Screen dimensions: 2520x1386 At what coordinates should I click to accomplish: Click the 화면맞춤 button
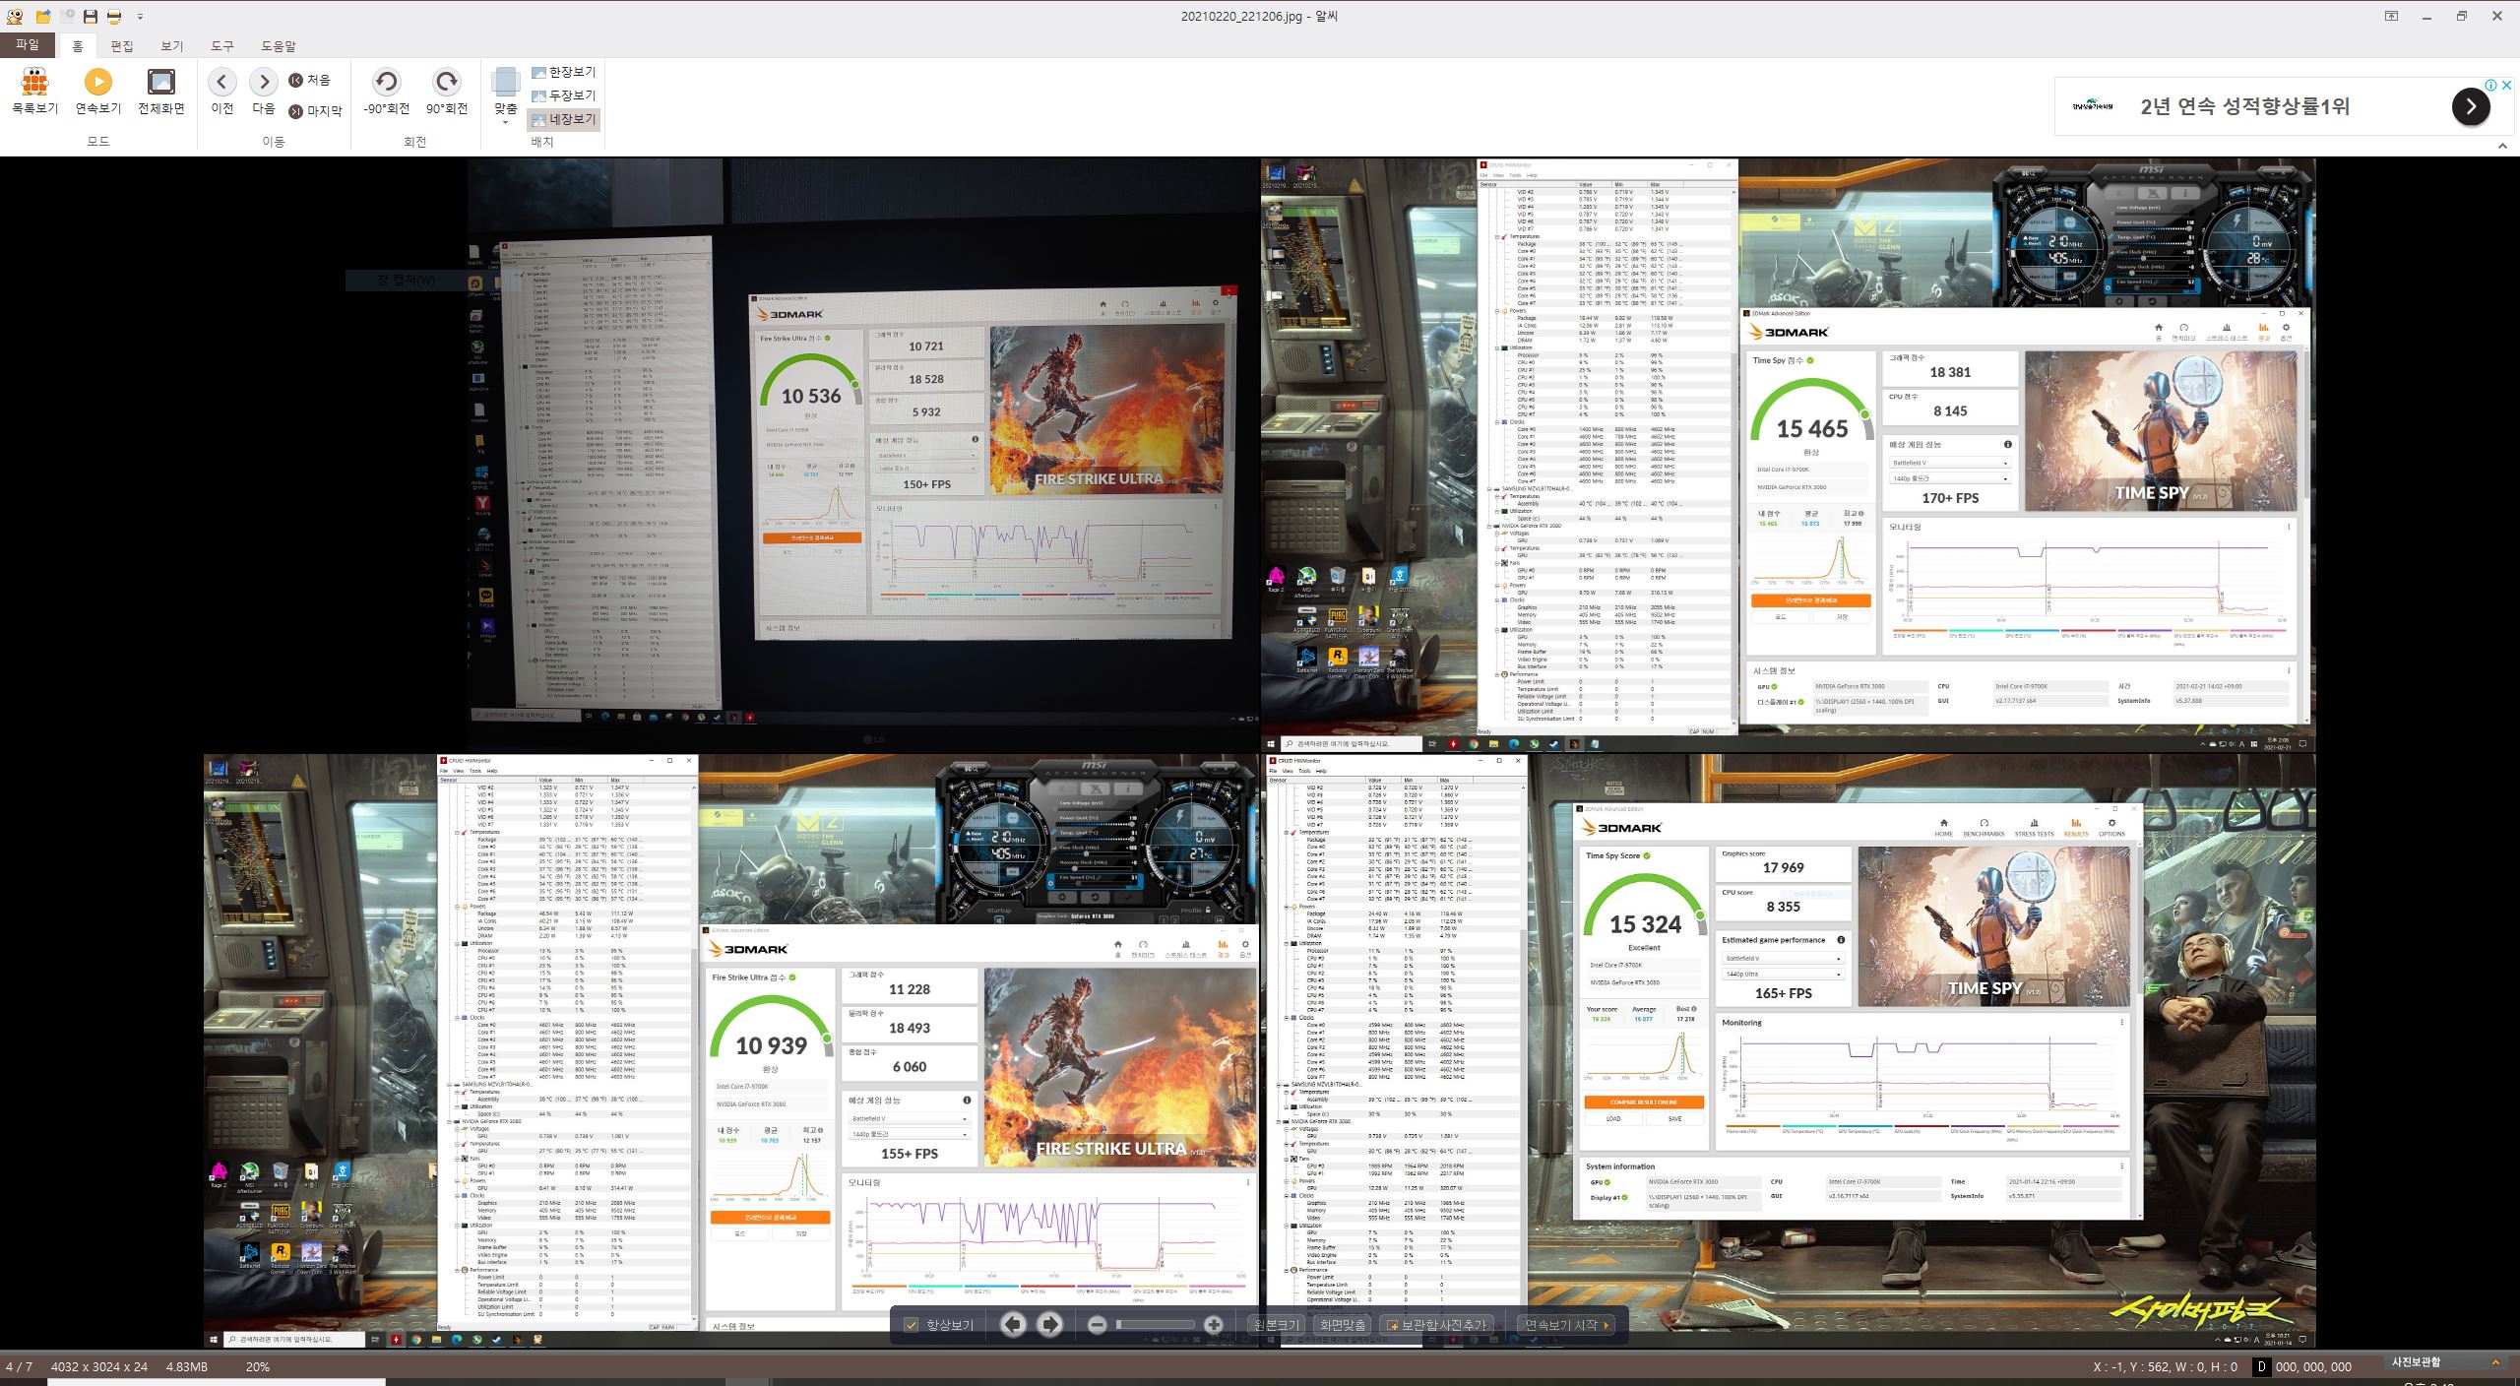point(1343,1325)
